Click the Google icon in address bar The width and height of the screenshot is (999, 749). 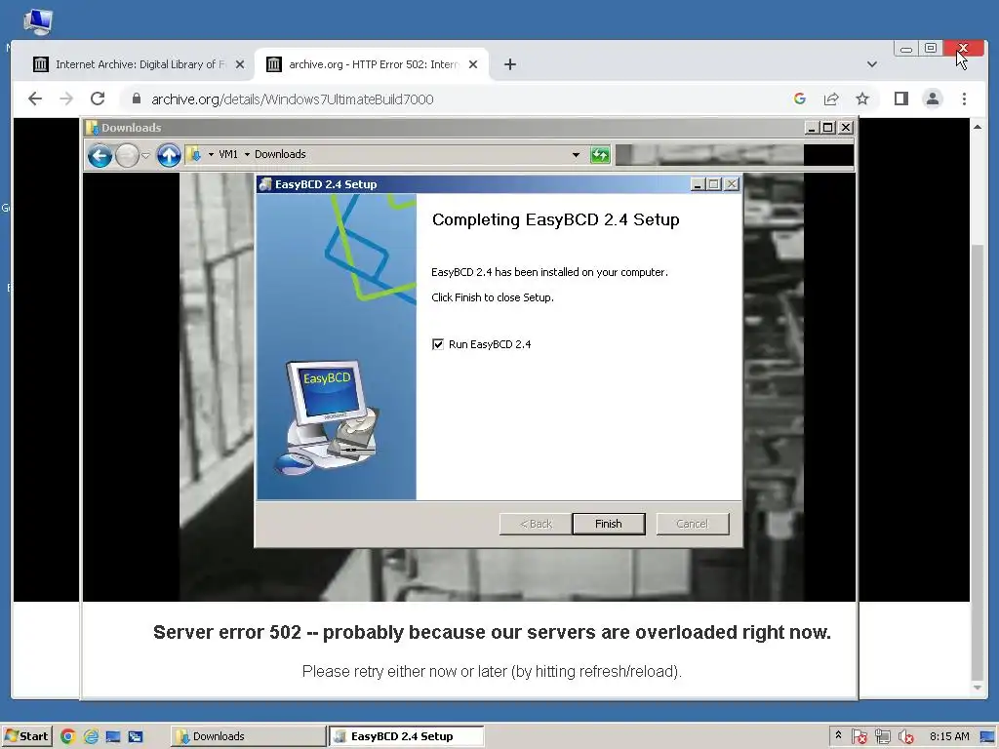point(800,99)
